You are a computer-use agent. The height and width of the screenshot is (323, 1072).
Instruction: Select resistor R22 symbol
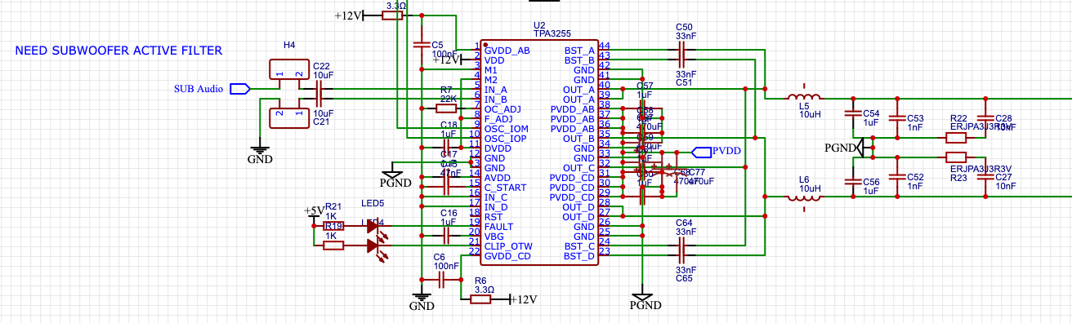pos(956,139)
